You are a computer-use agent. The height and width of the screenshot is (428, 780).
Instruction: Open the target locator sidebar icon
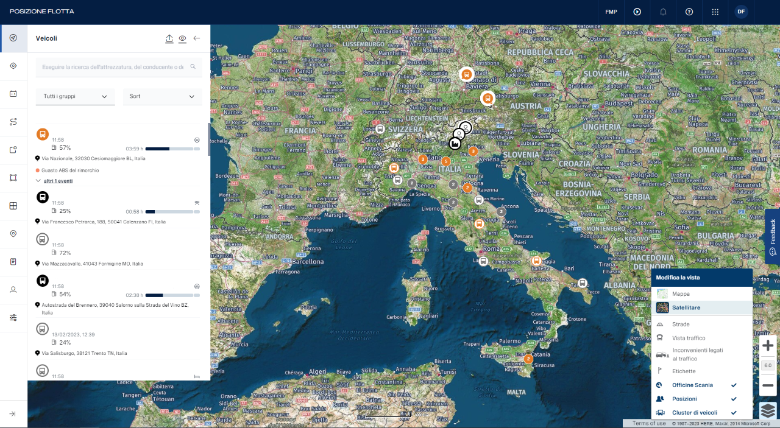13,66
